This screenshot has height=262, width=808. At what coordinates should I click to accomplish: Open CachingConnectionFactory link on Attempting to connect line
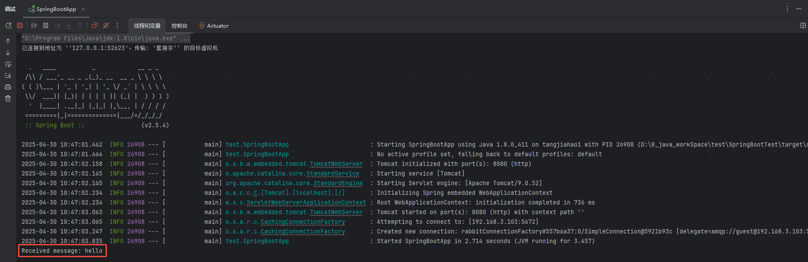(303, 222)
